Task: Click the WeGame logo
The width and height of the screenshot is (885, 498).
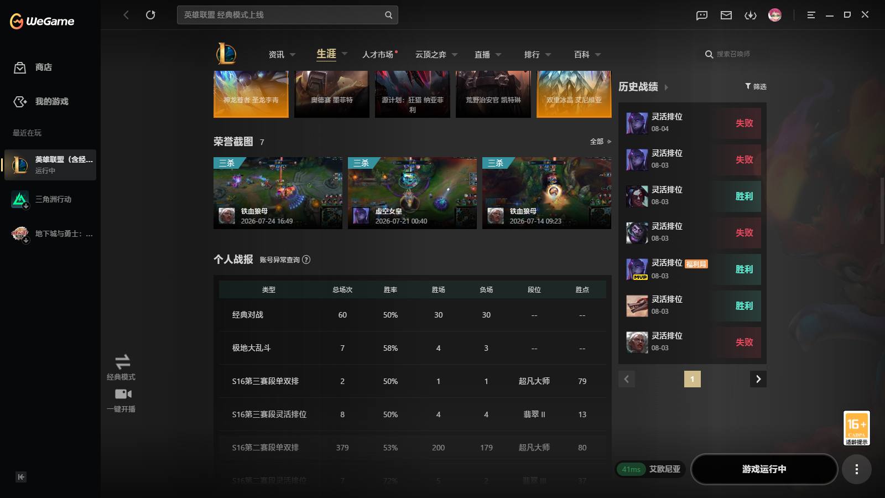Action: click(x=42, y=21)
